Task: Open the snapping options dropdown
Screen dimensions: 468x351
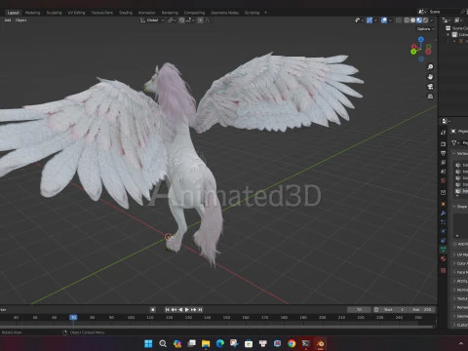Action: 190,20
